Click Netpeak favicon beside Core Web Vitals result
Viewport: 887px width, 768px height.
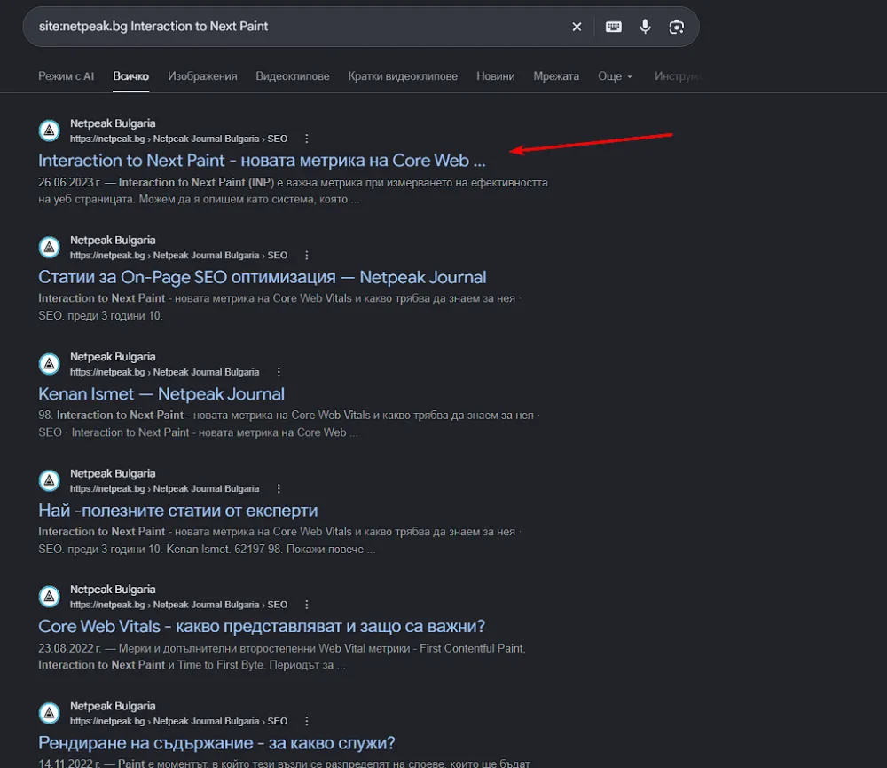[x=49, y=597]
